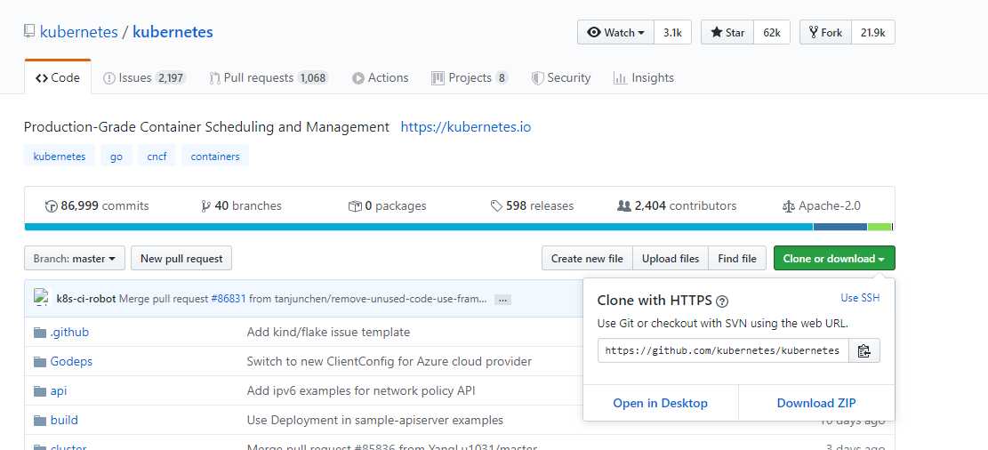
Task: Click the branches icon
Action: (x=205, y=206)
